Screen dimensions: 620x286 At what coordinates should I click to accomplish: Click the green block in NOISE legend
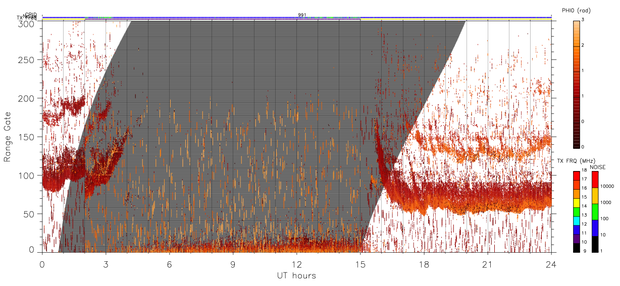click(x=595, y=211)
